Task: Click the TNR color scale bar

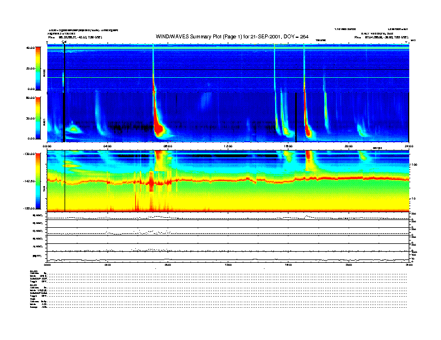Action: [x=38, y=181]
